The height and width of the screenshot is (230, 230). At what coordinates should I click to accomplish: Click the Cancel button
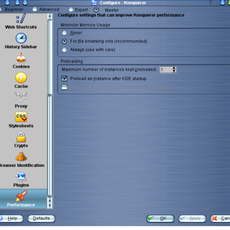tap(220, 218)
